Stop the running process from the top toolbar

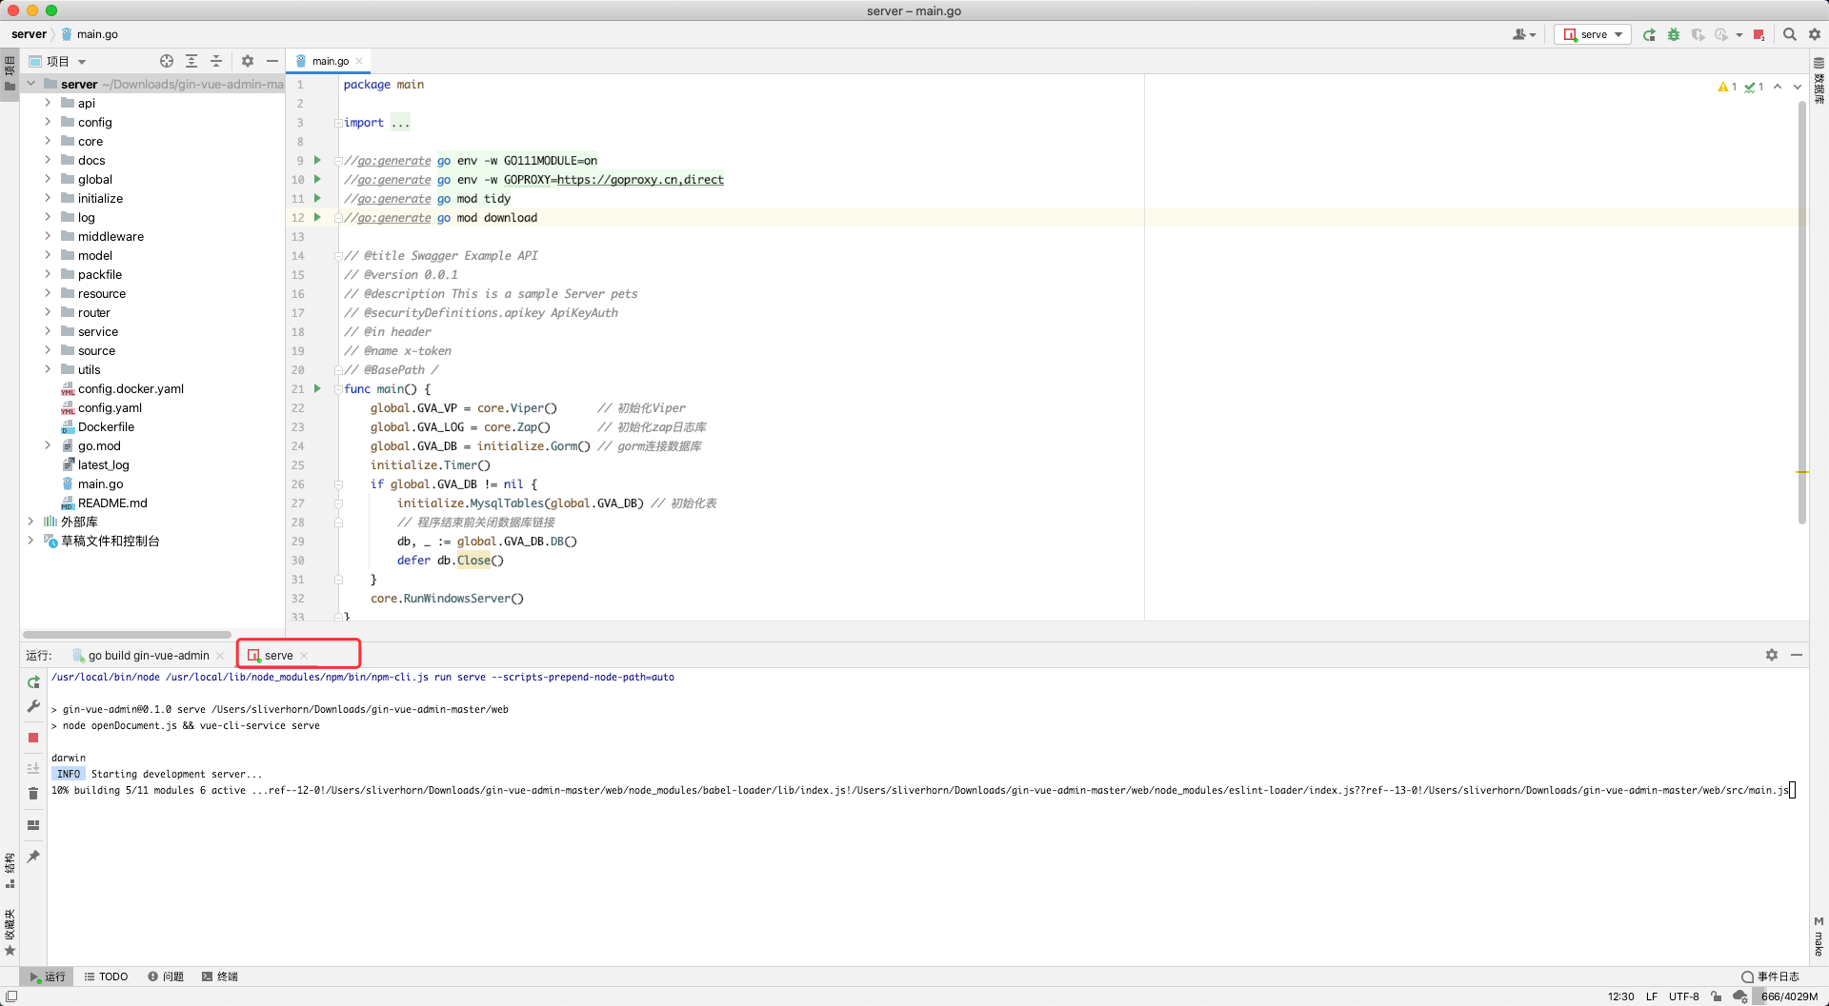[1759, 34]
